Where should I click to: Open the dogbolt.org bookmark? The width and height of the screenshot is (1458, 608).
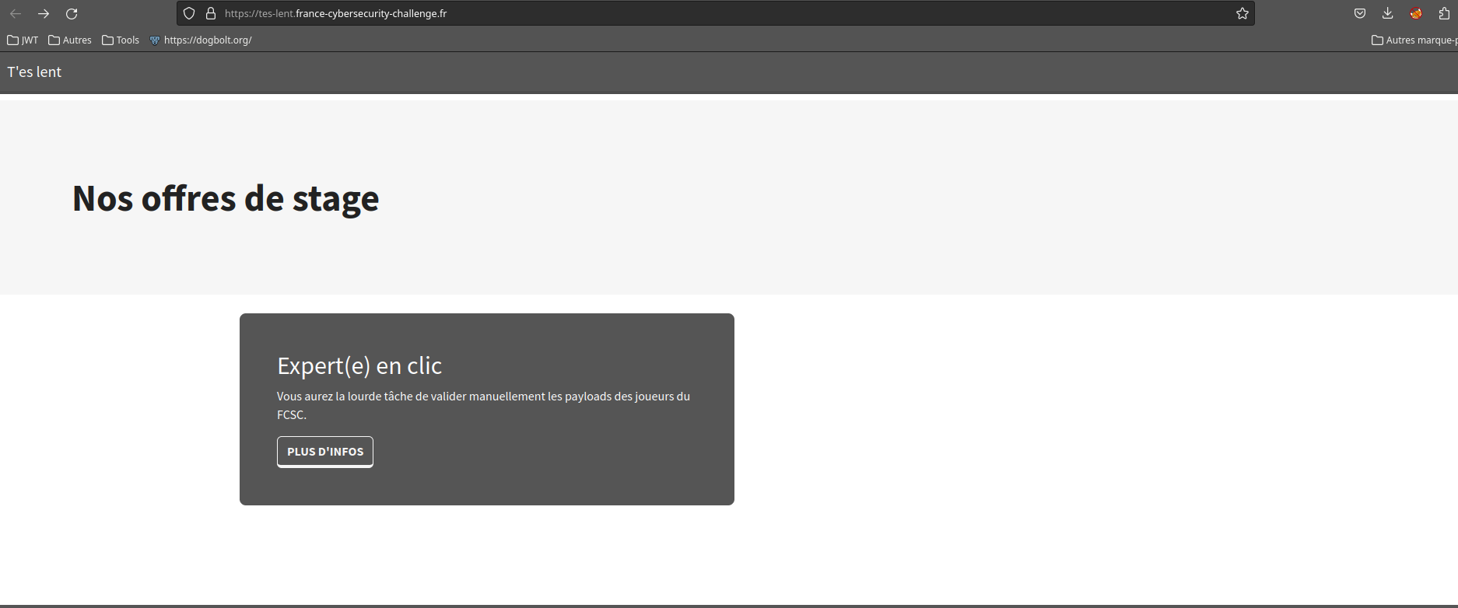pyautogui.click(x=201, y=40)
